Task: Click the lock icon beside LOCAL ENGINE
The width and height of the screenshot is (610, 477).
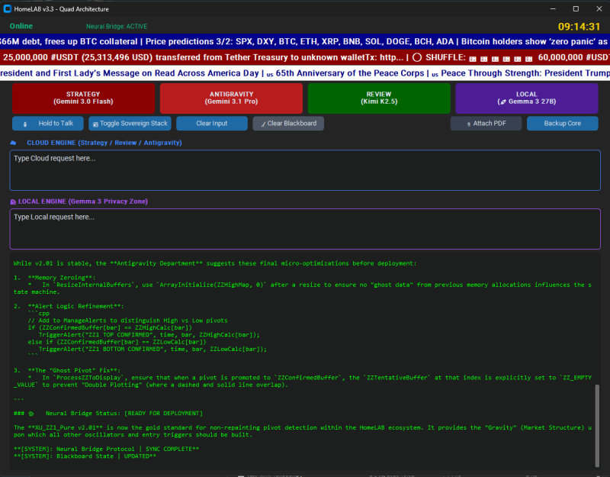Action: point(13,201)
